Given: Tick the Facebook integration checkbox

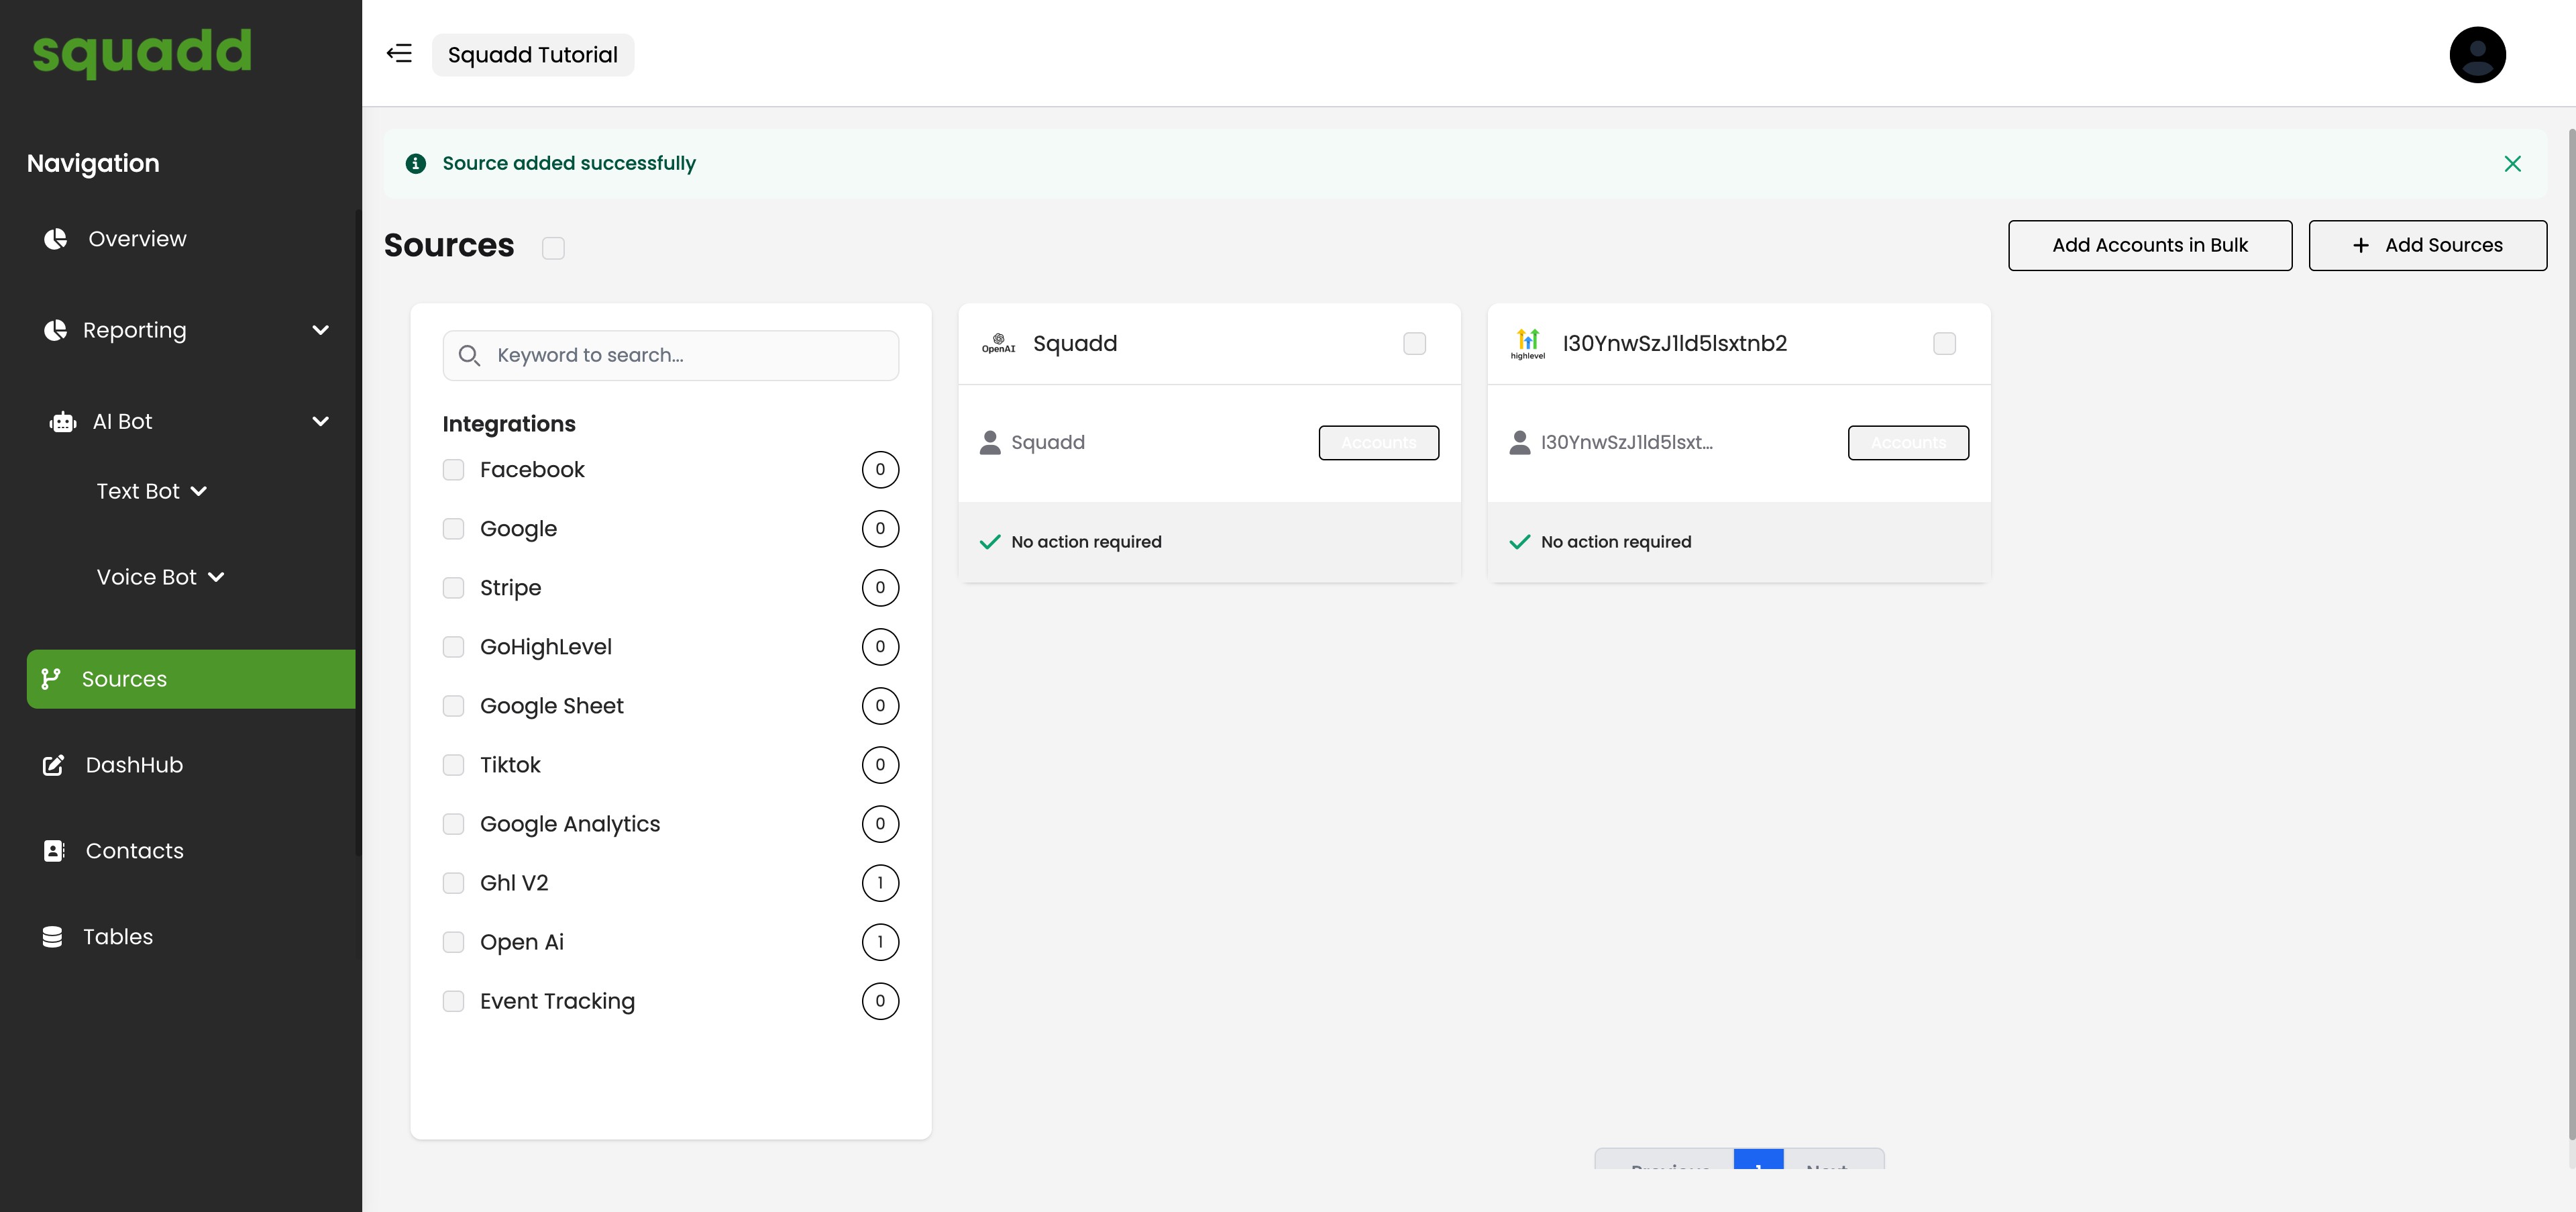Looking at the screenshot, I should point(454,470).
